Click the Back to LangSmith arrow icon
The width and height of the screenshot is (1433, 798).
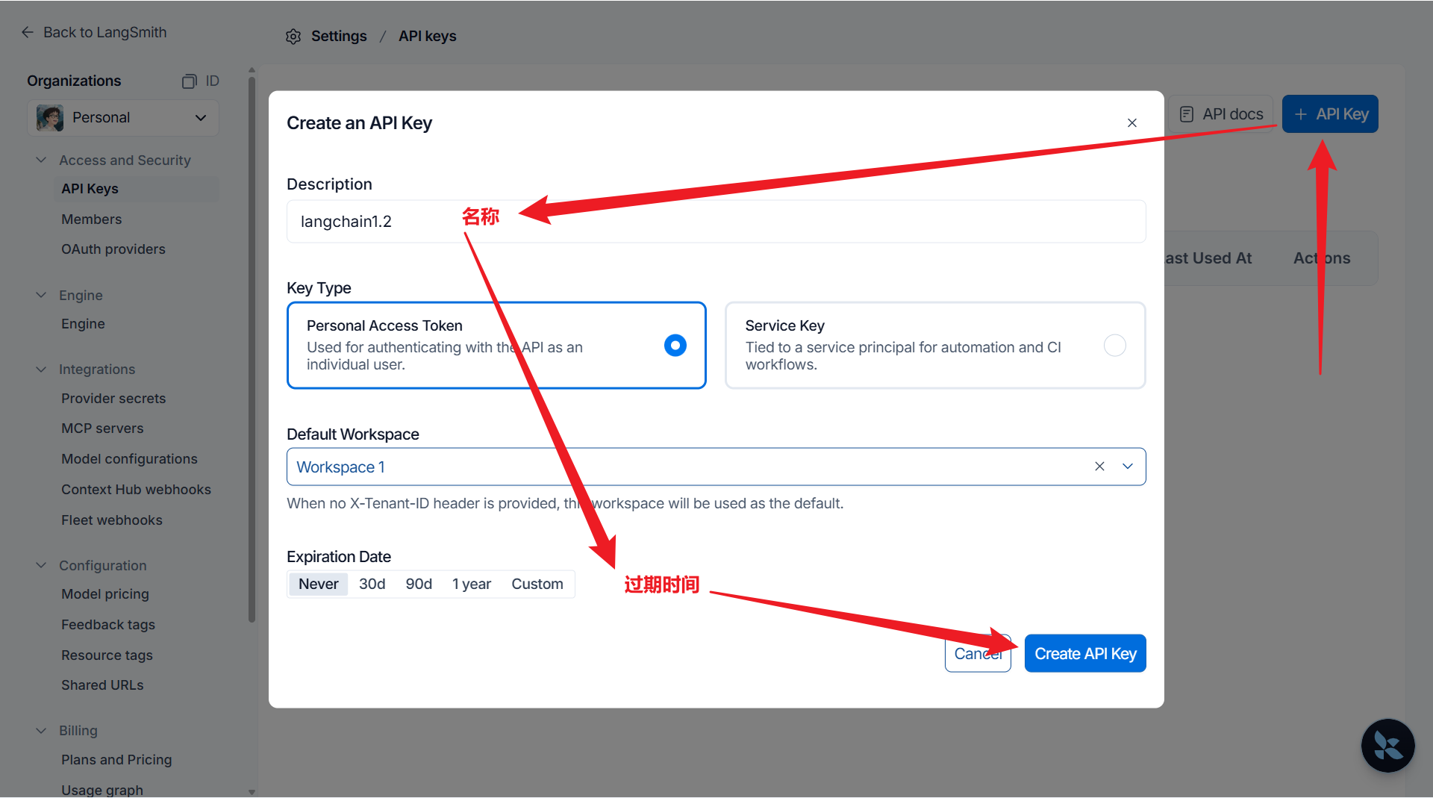coord(28,32)
